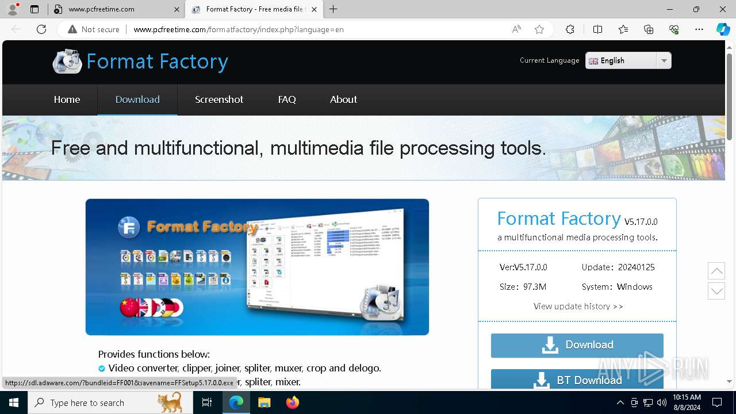Open a new tab with the plus button
The width and height of the screenshot is (736, 414).
pyautogui.click(x=333, y=9)
